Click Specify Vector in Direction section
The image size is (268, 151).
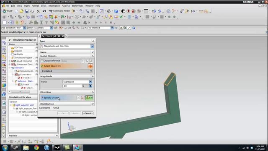[51, 98]
